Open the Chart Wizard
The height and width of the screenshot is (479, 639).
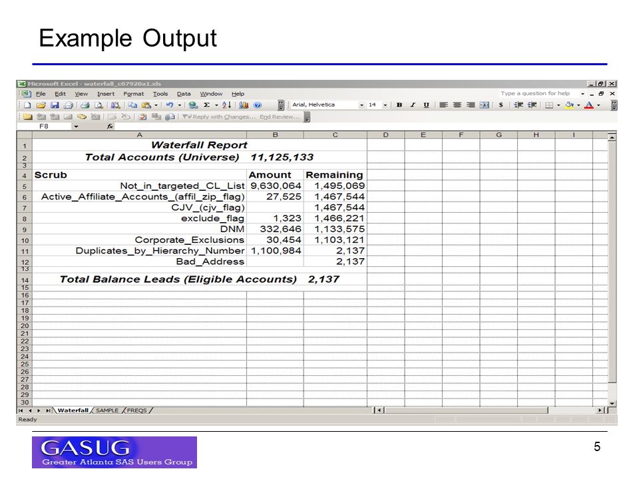coord(244,105)
